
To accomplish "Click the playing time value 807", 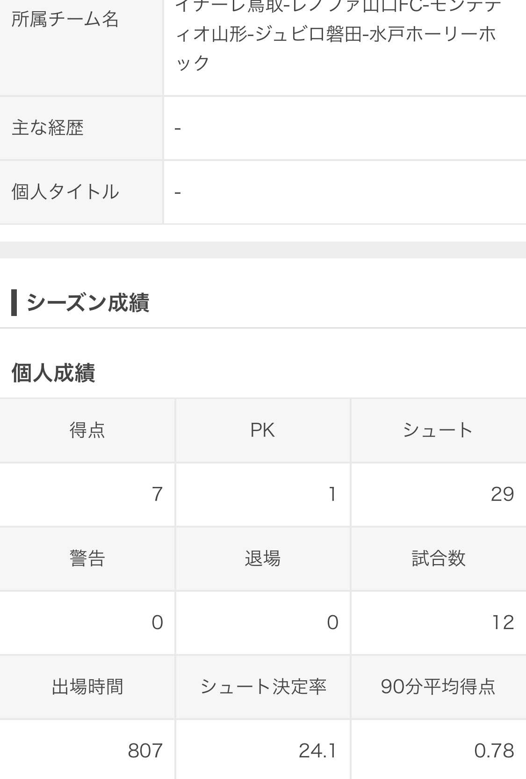I will (x=145, y=751).
